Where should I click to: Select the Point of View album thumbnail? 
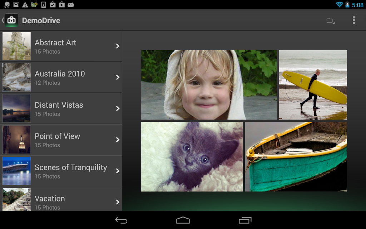click(16, 140)
